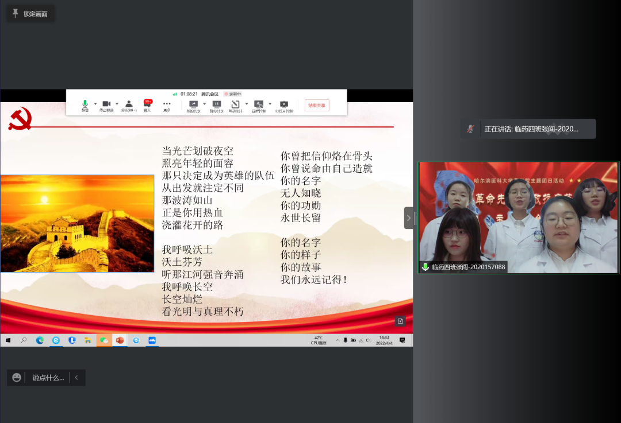Click the new share screen icon

(x=194, y=104)
